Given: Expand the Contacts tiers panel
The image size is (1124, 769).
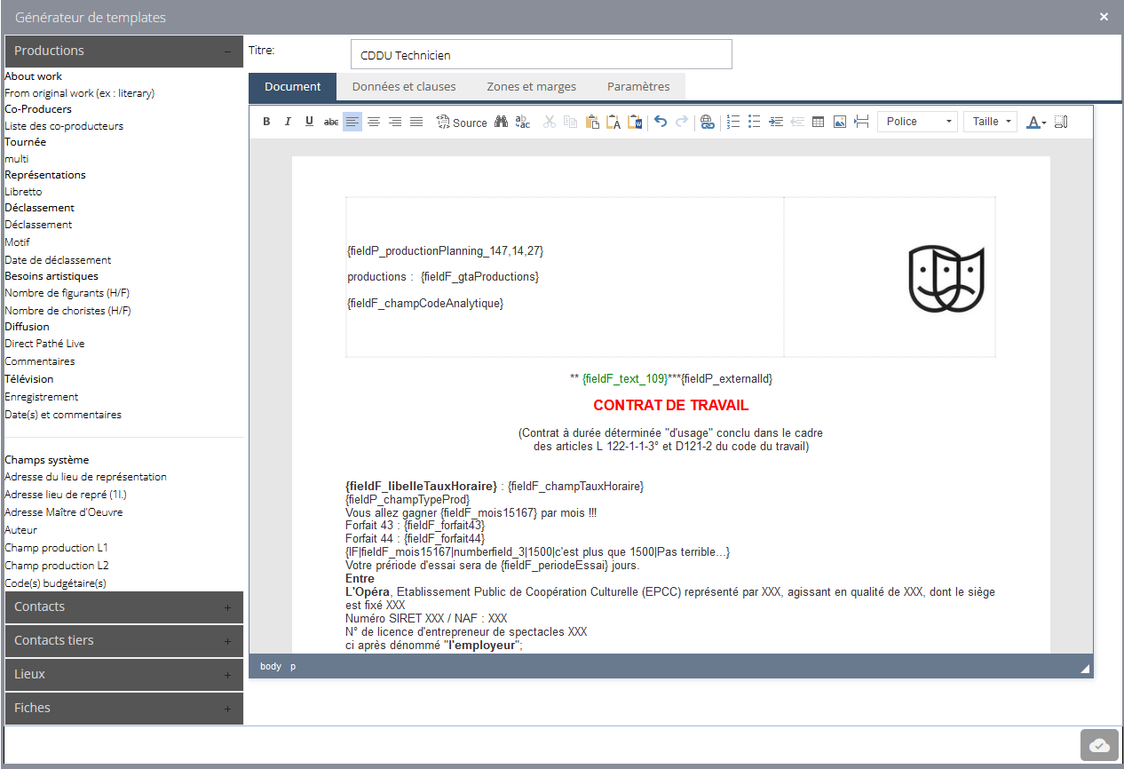Looking at the screenshot, I should click(x=123, y=640).
